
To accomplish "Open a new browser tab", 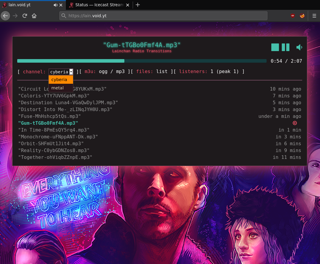I will point(138,5).
